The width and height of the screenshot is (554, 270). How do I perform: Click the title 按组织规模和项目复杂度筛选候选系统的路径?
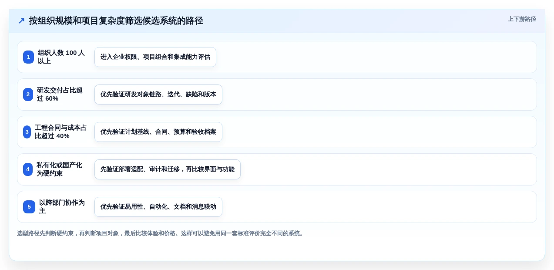[x=116, y=21]
